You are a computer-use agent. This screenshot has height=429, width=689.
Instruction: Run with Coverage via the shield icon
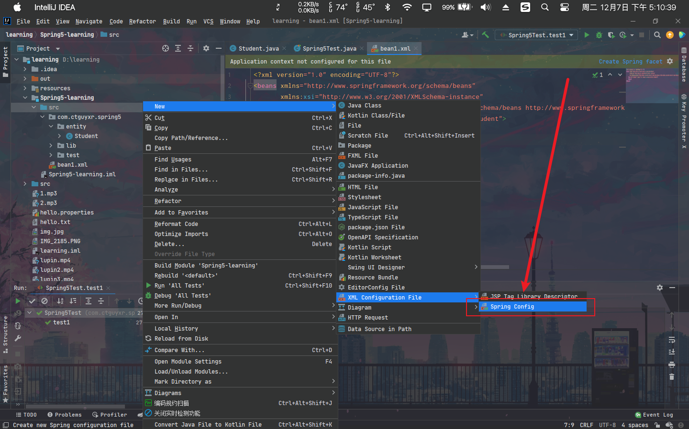(x=611, y=35)
